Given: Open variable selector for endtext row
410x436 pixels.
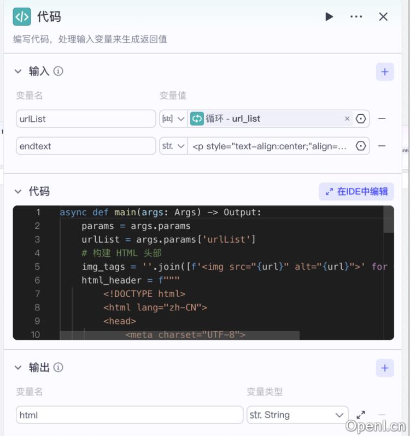Looking at the screenshot, I should coord(361,146).
